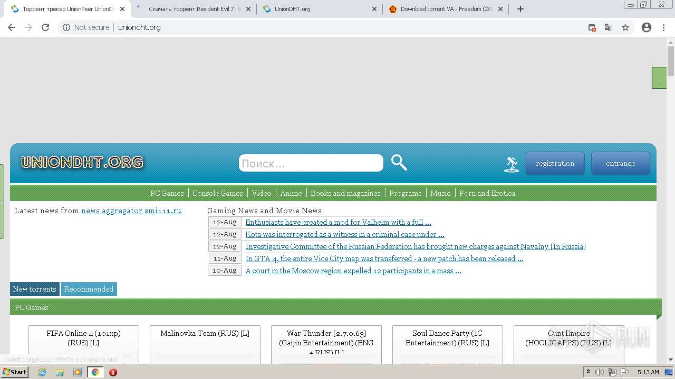The image size is (675, 379).
Task: Click the browser forward arrow
Action: 28,27
